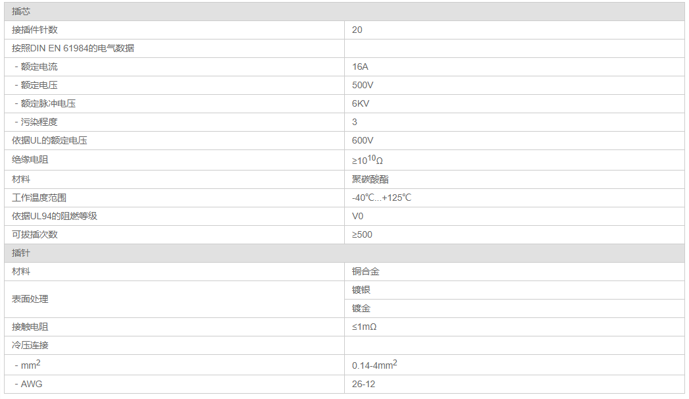The image size is (689, 399).
Task: Click the 6KV impulse voltage value
Action: tap(361, 103)
